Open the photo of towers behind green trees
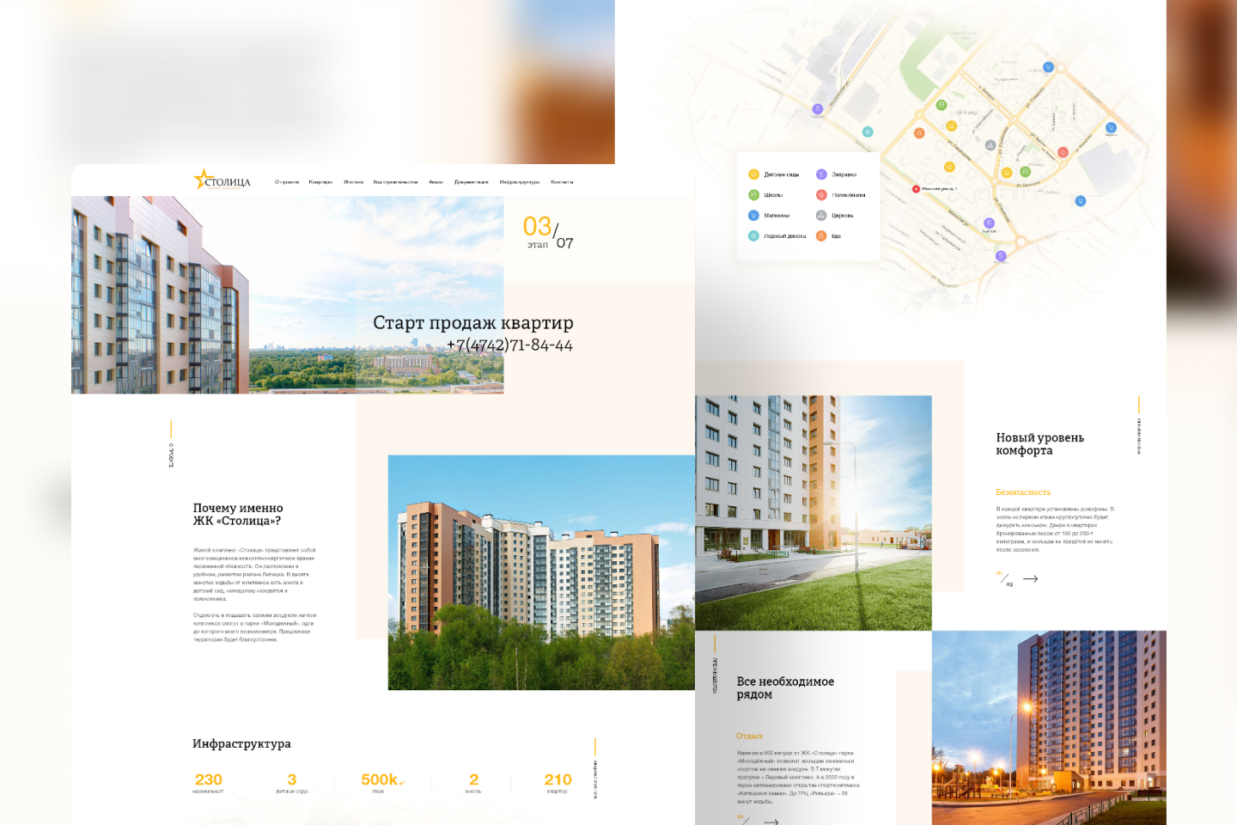This screenshot has height=825, width=1237. pos(541,572)
